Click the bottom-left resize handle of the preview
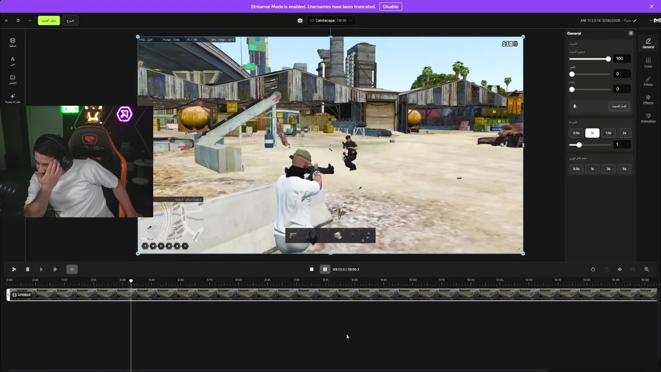Screen dimensions: 661x372 [x=138, y=253]
